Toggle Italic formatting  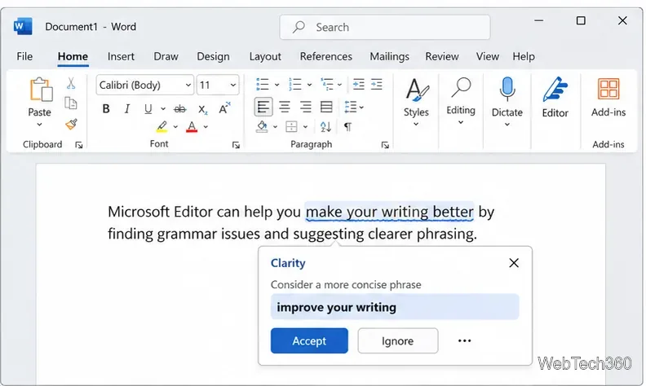[x=127, y=108]
